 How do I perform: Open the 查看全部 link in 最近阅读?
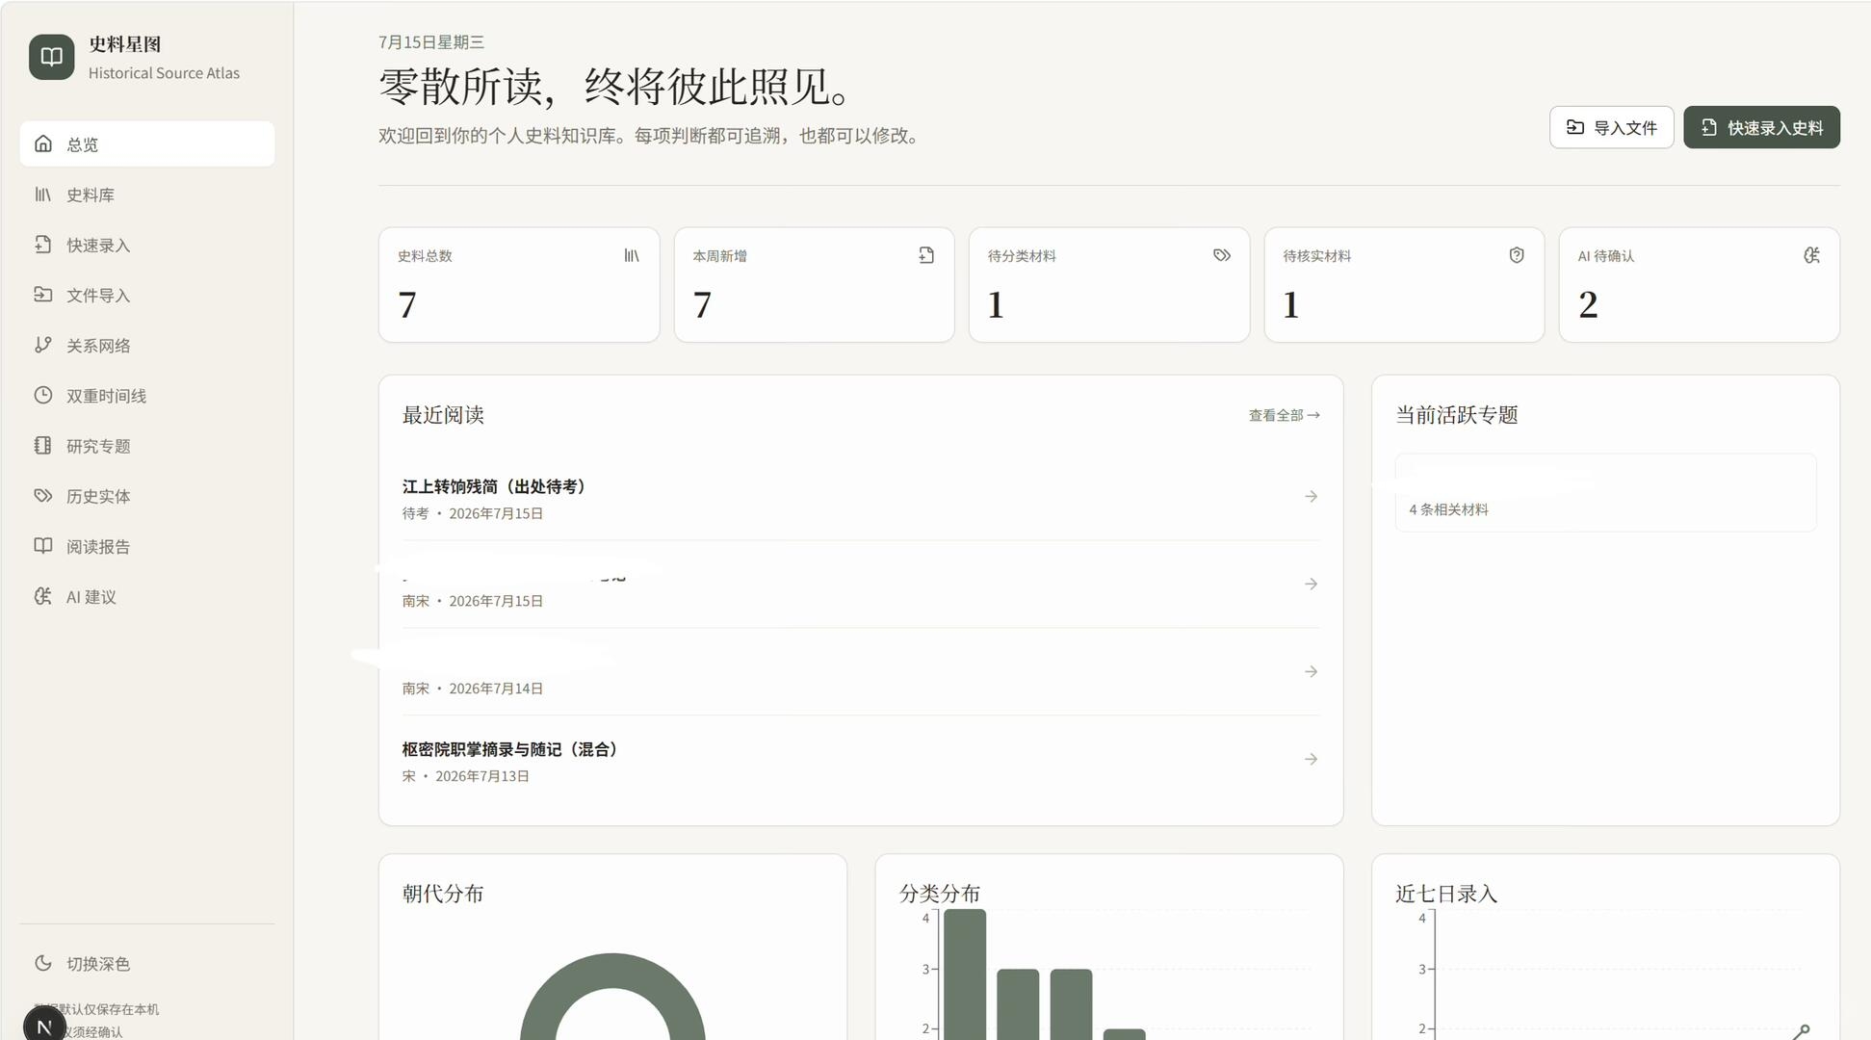[1284, 415]
